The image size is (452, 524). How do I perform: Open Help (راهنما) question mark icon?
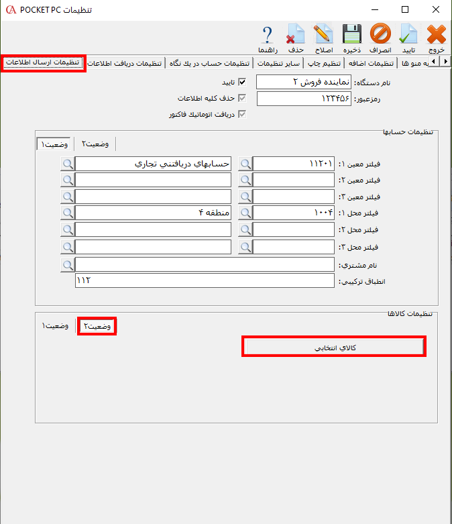click(x=268, y=34)
